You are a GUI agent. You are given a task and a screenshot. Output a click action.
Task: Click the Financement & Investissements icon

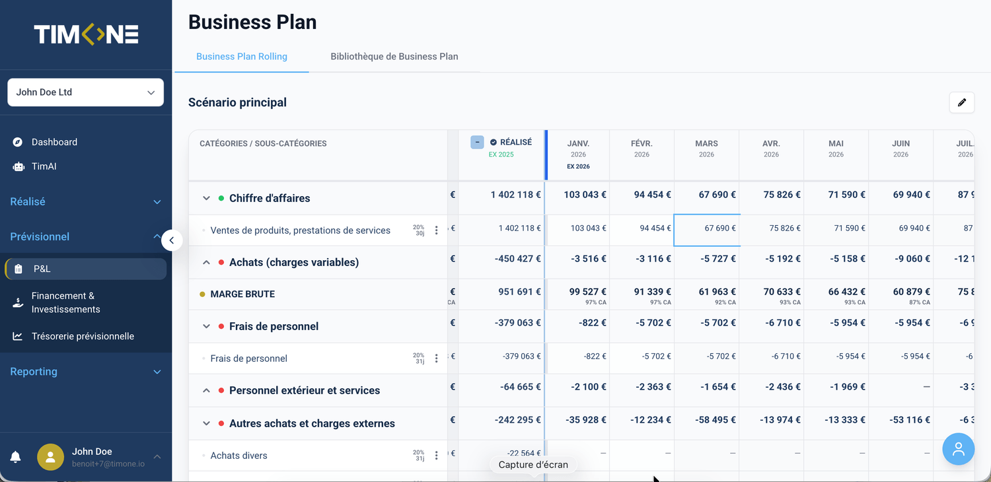click(18, 302)
